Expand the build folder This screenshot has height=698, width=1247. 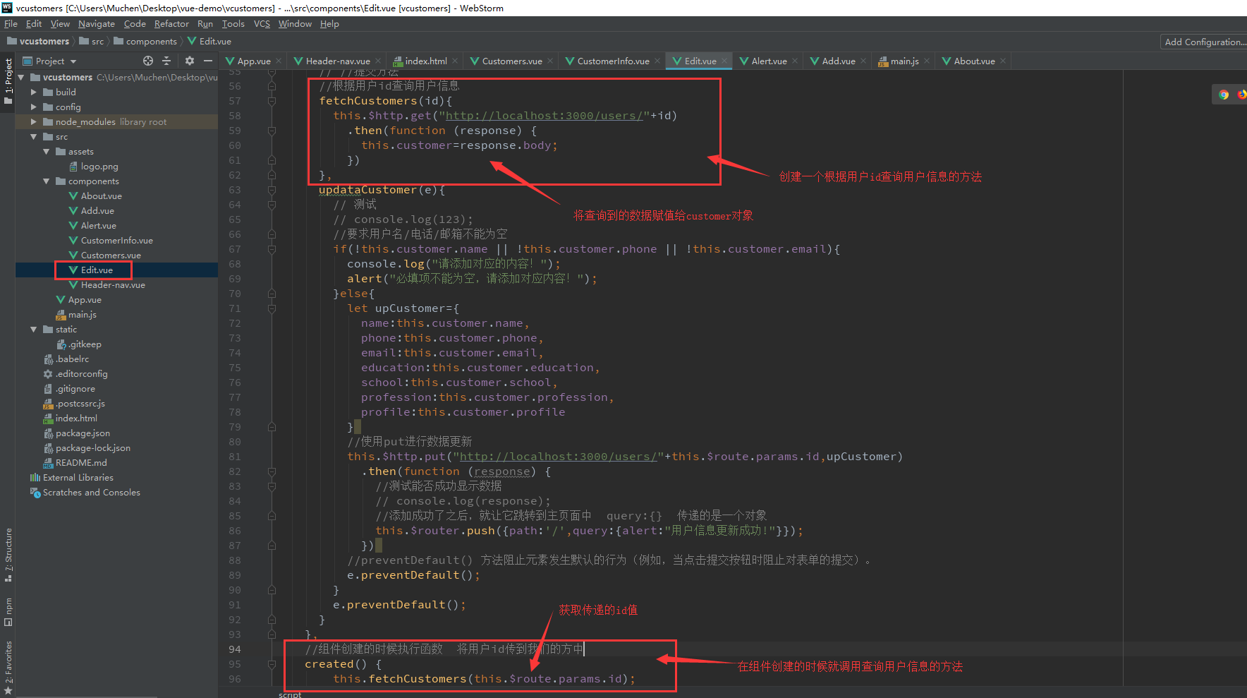(34, 92)
